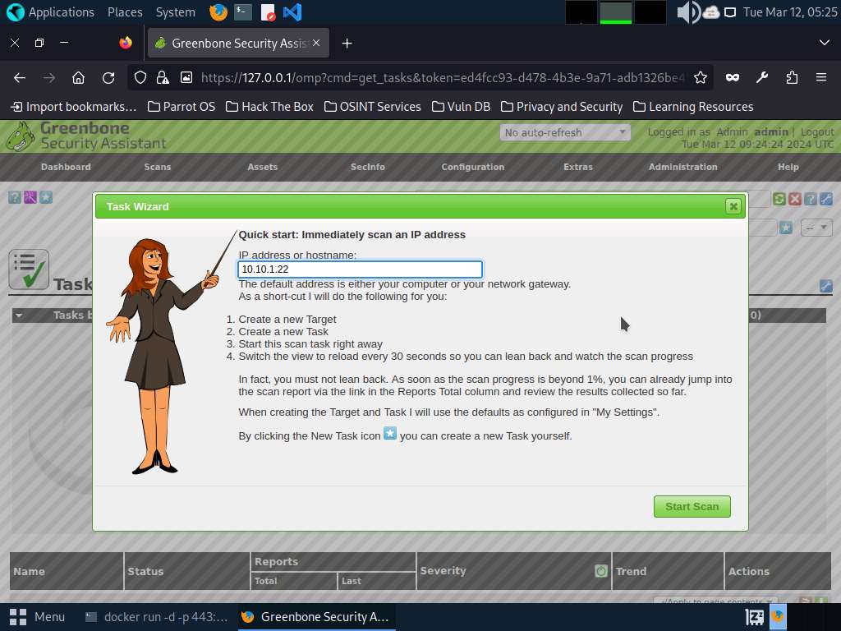Click the blue wrench edit filter icon
The height and width of the screenshot is (631, 841).
click(x=826, y=199)
